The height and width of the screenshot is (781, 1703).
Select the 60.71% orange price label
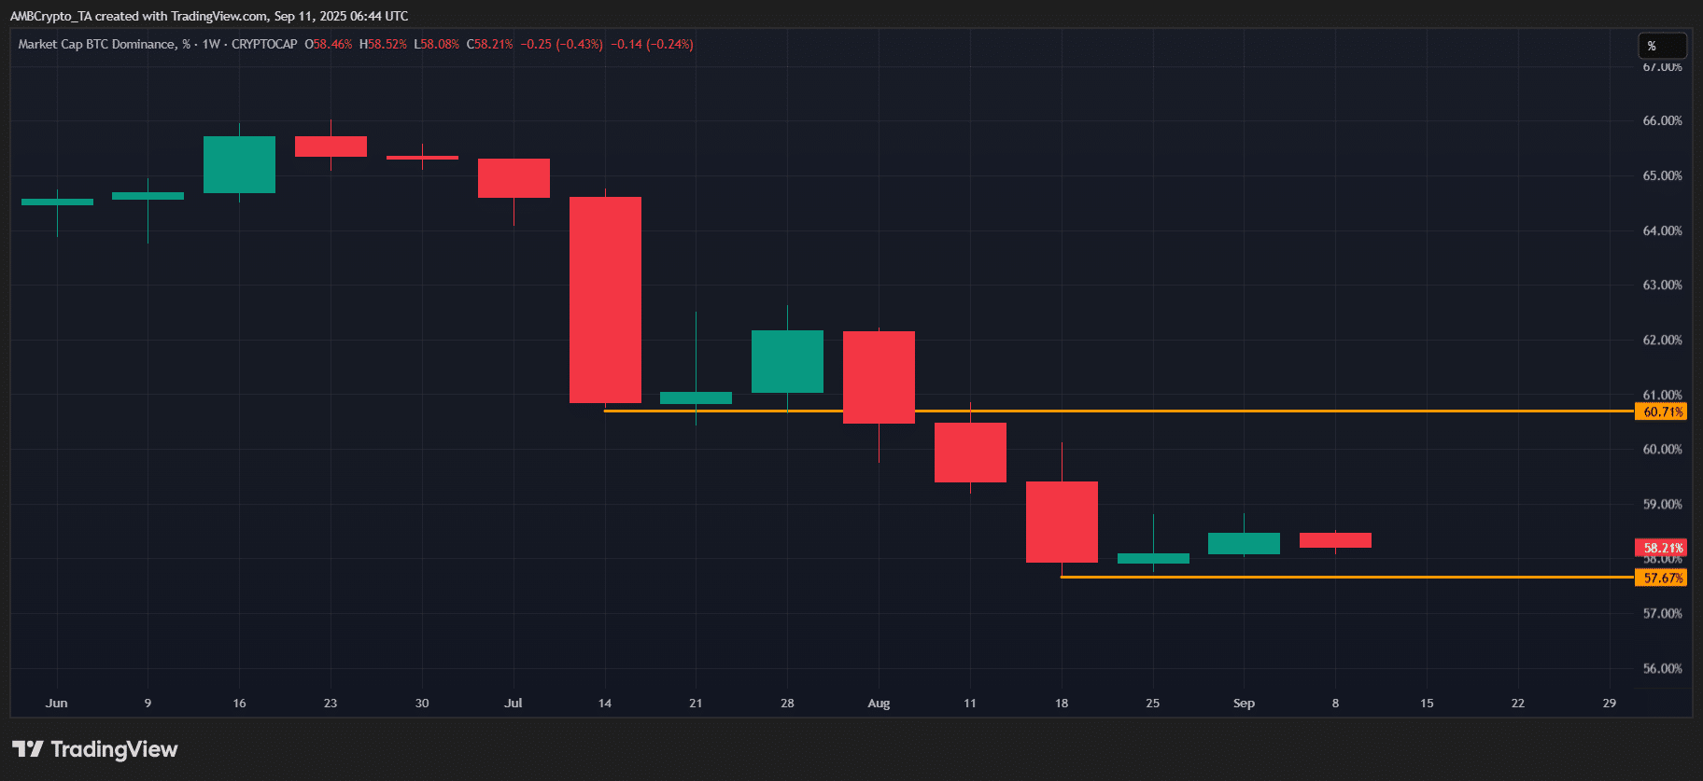coord(1661,411)
